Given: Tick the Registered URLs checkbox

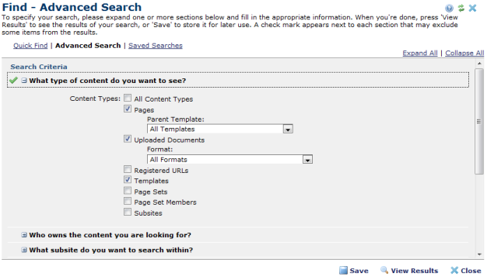Looking at the screenshot, I should 128,169.
